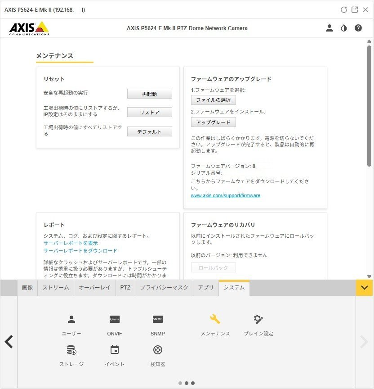Collapse the settings panel with yellow chevron

(x=364, y=288)
